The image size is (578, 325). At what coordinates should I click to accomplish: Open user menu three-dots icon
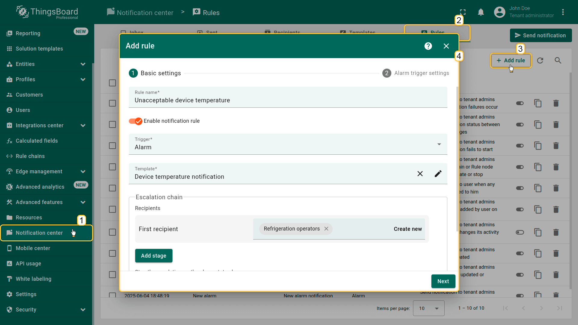(x=563, y=12)
